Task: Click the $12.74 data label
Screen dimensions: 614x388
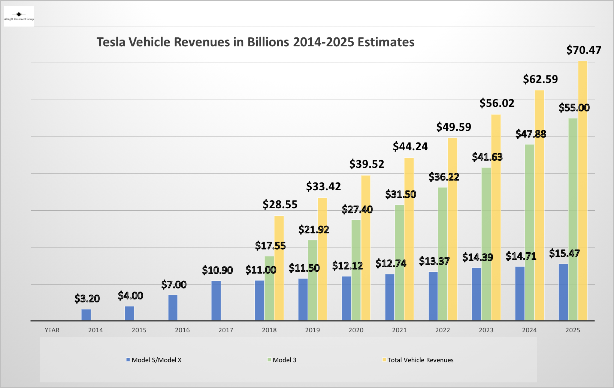Action: (391, 264)
